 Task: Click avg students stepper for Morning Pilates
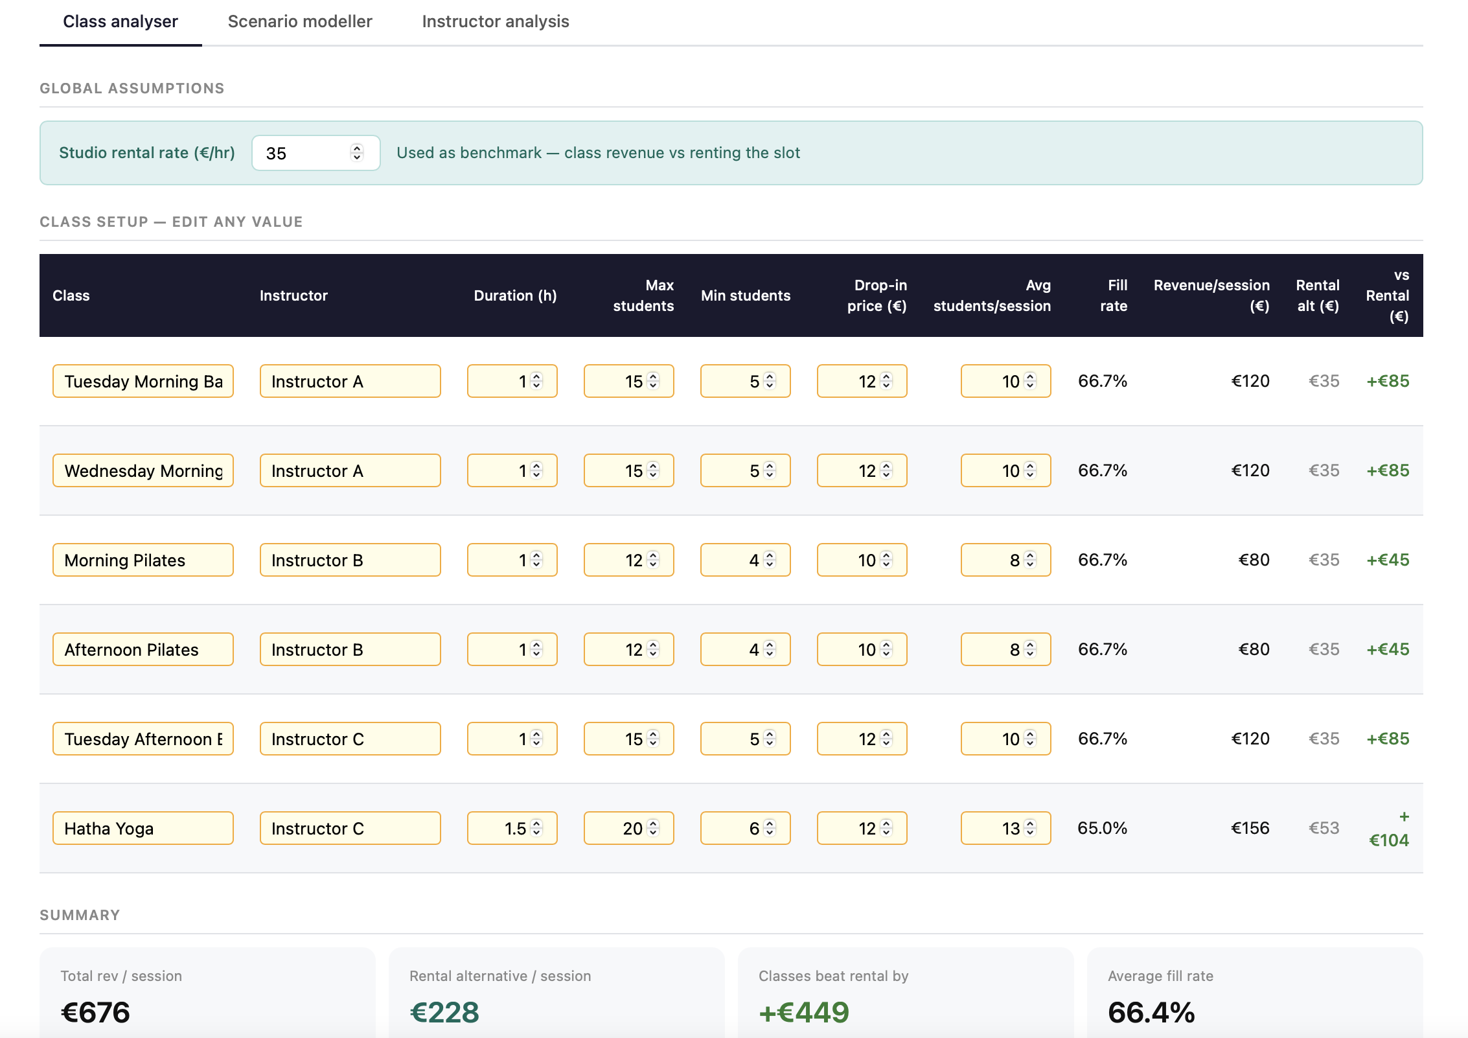(x=1030, y=560)
